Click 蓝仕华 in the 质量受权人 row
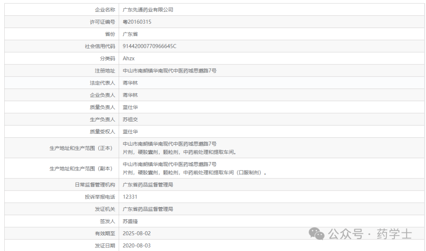Image resolution: width=426 pixels, height=251 pixels. pyautogui.click(x=130, y=132)
